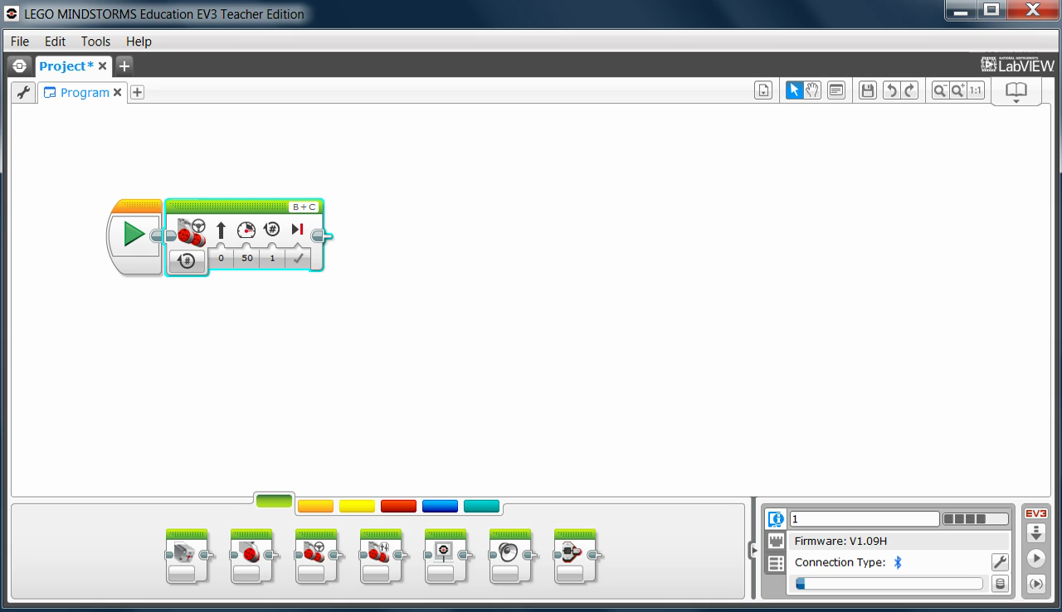Open the Move Steering mode selector

coord(187,260)
